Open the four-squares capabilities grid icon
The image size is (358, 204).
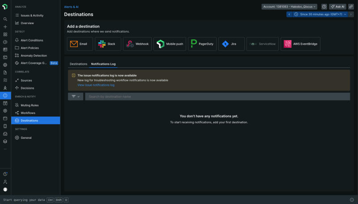[x=5, y=34]
